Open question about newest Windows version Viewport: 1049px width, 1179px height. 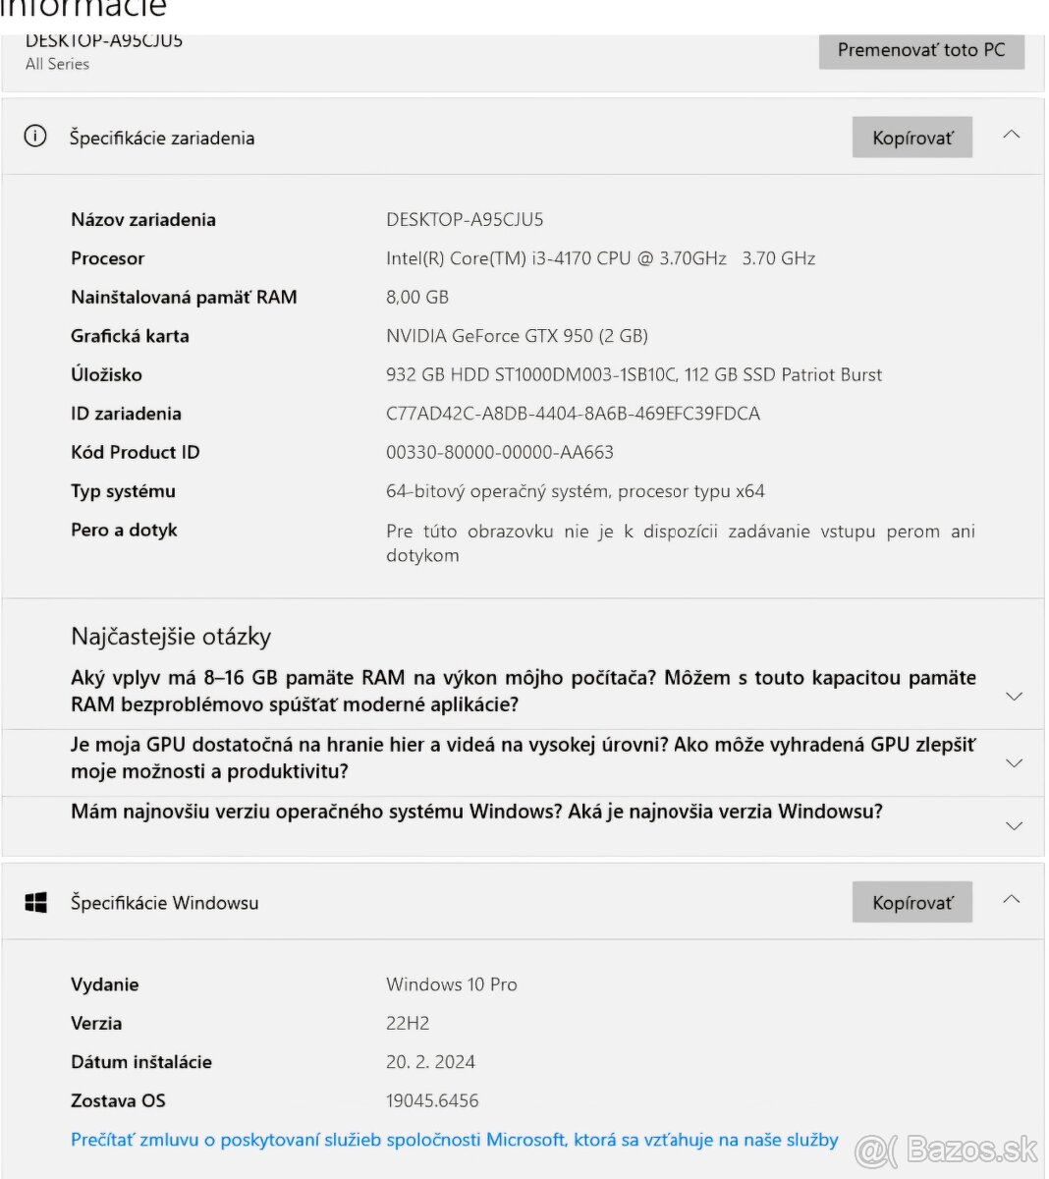coord(476,812)
